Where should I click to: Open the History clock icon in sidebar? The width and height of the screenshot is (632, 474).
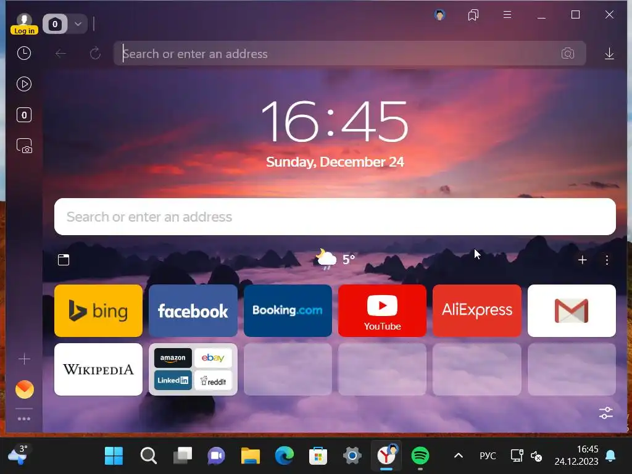[24, 53]
